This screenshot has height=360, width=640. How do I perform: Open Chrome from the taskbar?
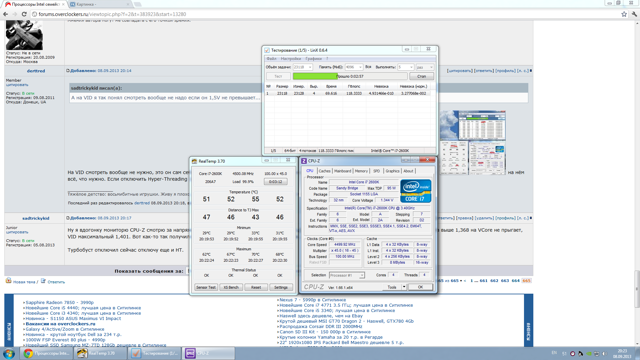[x=46, y=353]
